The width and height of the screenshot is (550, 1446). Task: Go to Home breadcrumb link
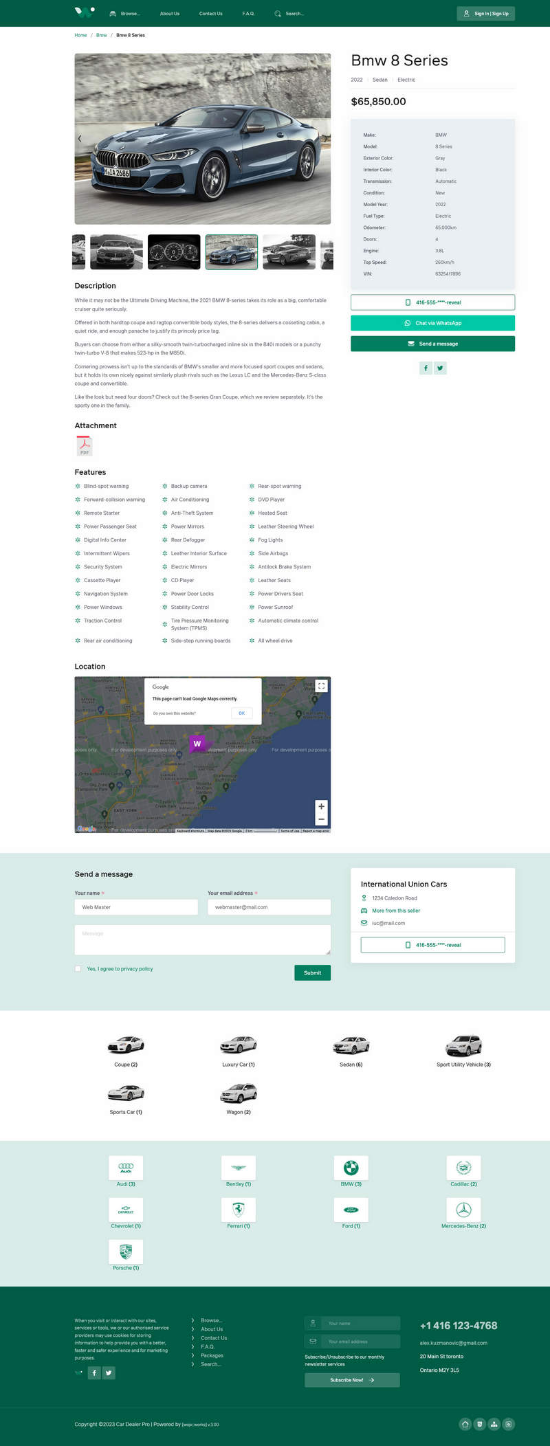[80, 35]
